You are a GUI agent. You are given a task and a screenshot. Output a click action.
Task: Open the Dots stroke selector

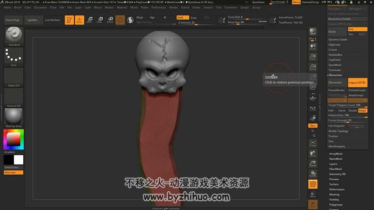click(14, 57)
